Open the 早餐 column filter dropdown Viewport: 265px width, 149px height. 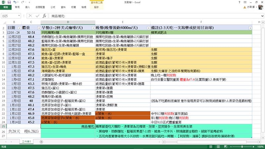point(93,28)
